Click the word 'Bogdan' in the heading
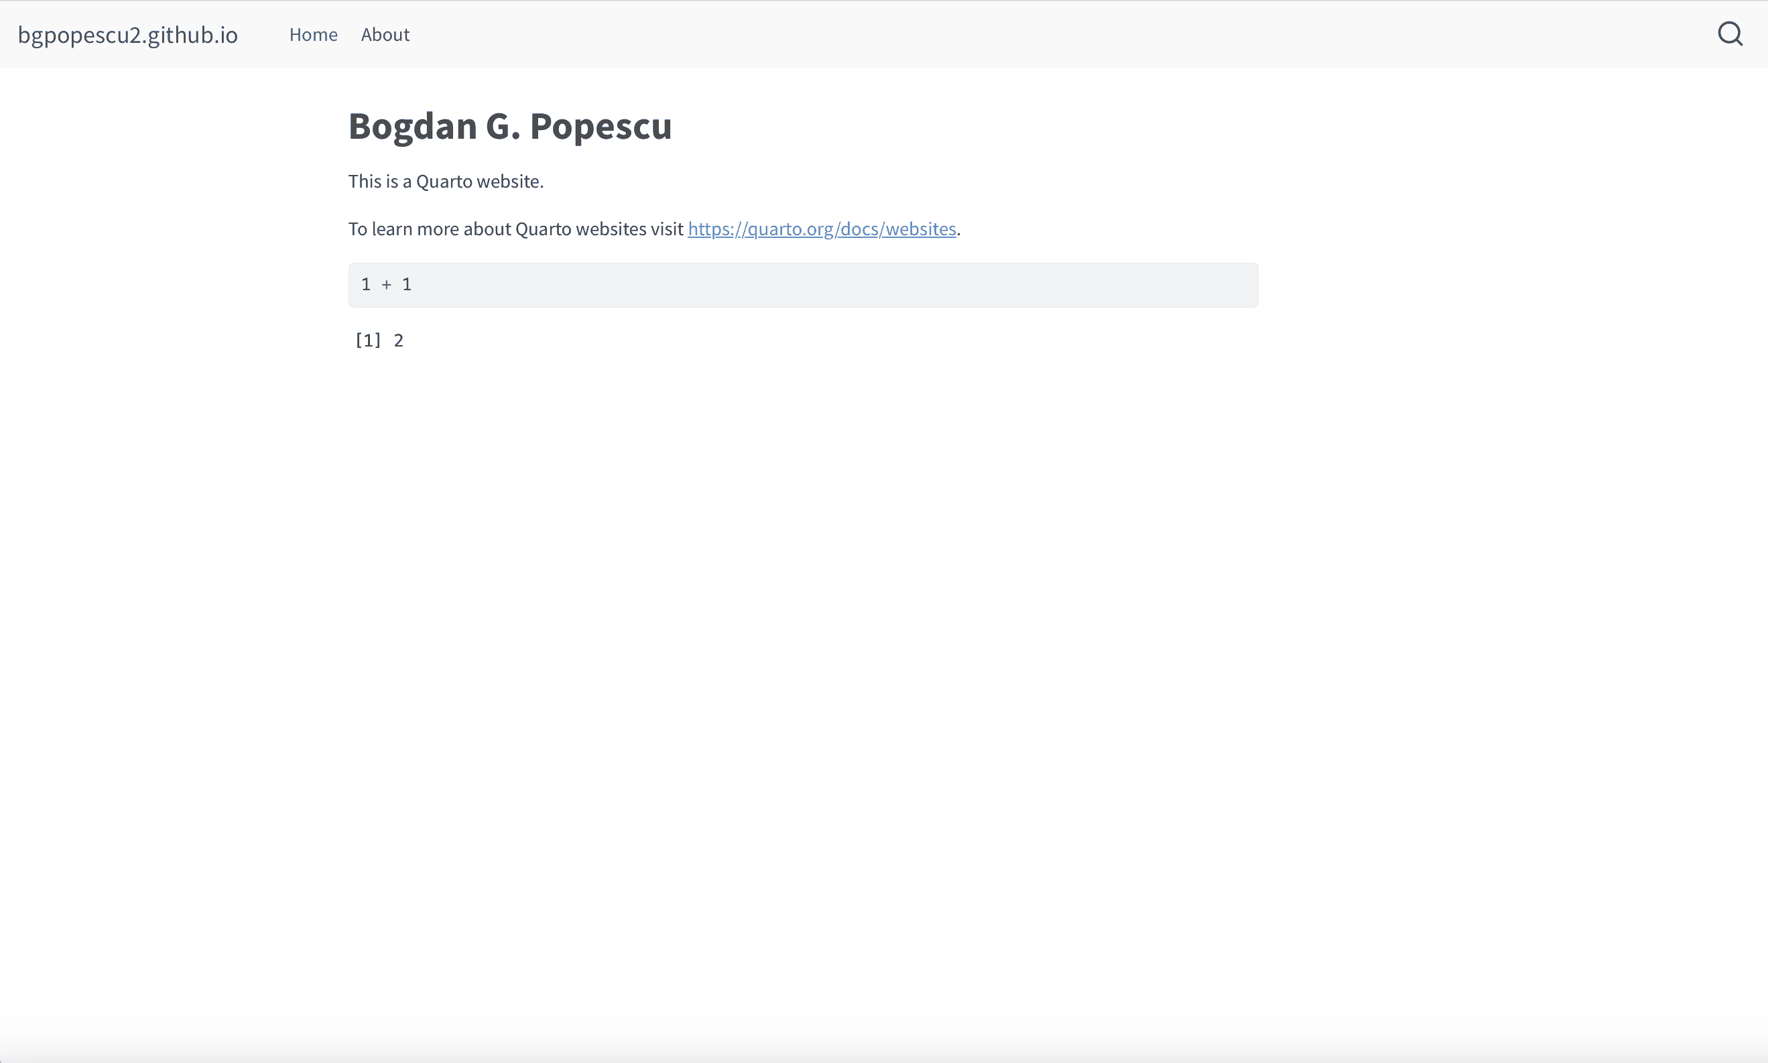 click(412, 126)
